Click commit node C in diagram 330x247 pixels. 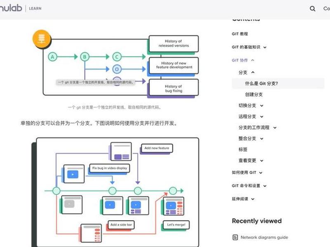point(117,57)
